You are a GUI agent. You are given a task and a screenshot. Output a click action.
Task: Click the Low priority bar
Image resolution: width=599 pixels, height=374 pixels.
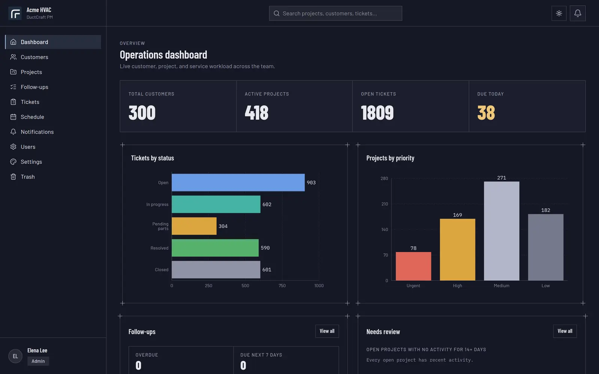[546, 247]
